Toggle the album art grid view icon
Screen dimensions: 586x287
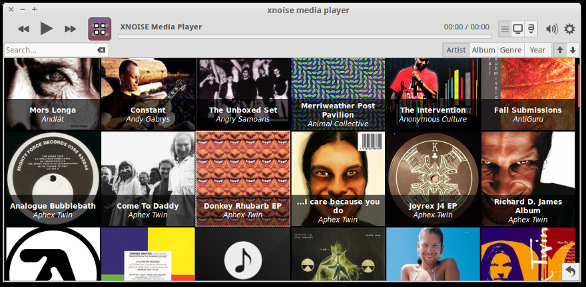pos(100,29)
